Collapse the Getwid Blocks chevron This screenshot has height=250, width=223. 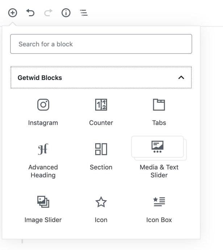[x=181, y=78]
